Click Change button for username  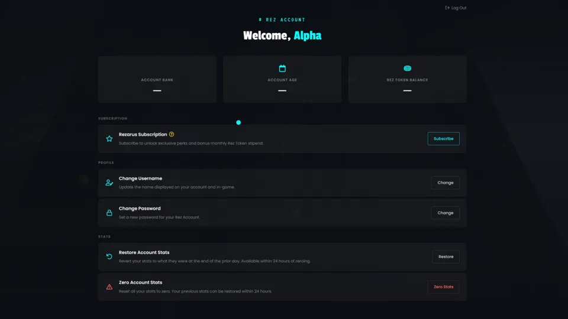[445, 183]
